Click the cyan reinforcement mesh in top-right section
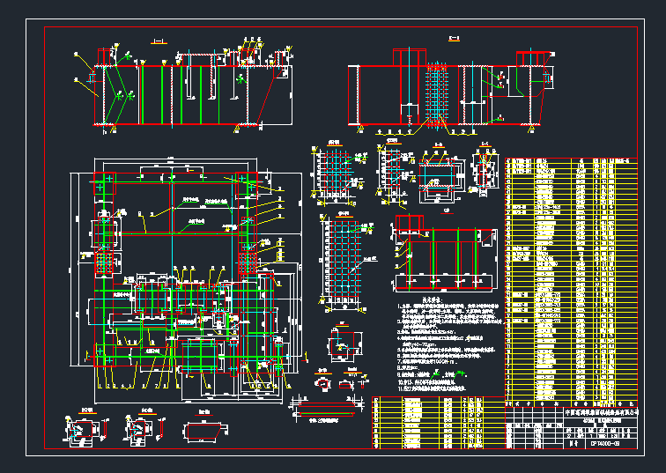This screenshot has width=666, height=473. (x=437, y=95)
